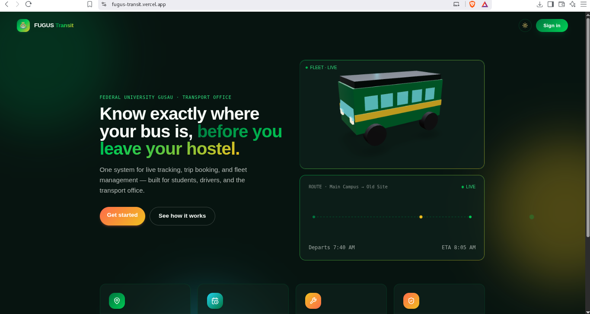This screenshot has height=314, width=590.
Task: Click the teal calendar clock feature icon
Action: click(x=215, y=301)
